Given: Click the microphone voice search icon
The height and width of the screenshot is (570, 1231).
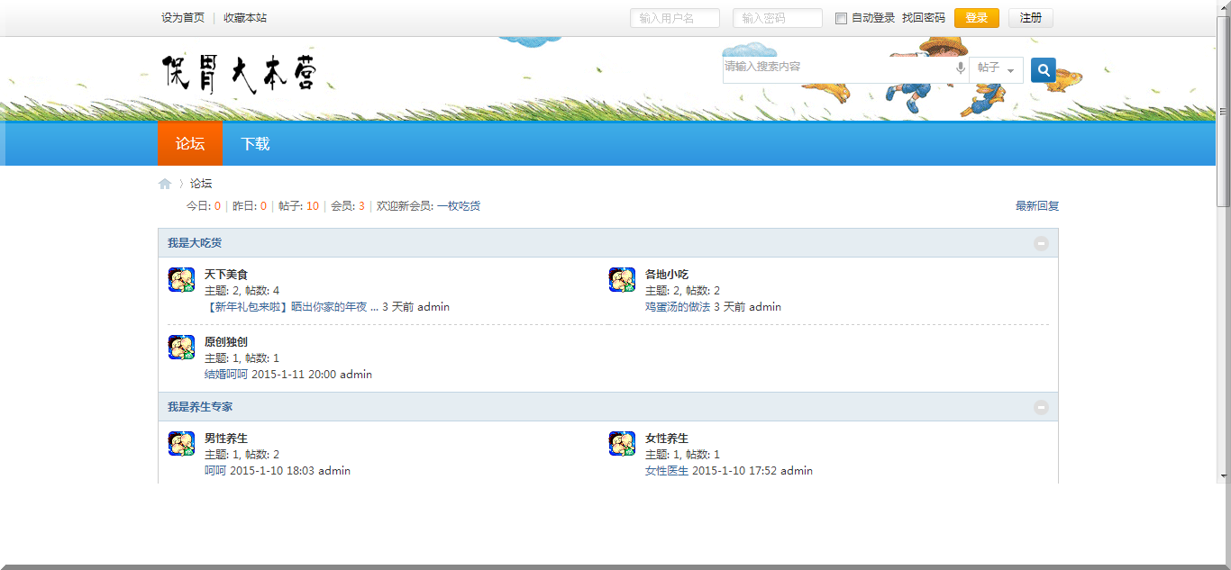Looking at the screenshot, I should [x=961, y=68].
